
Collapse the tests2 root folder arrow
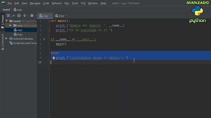pos(7,21)
